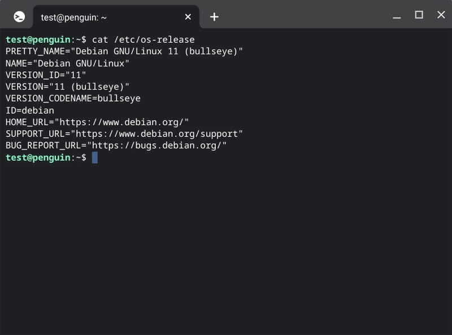Click the ID=debian output line
The height and width of the screenshot is (335, 452).
point(30,111)
